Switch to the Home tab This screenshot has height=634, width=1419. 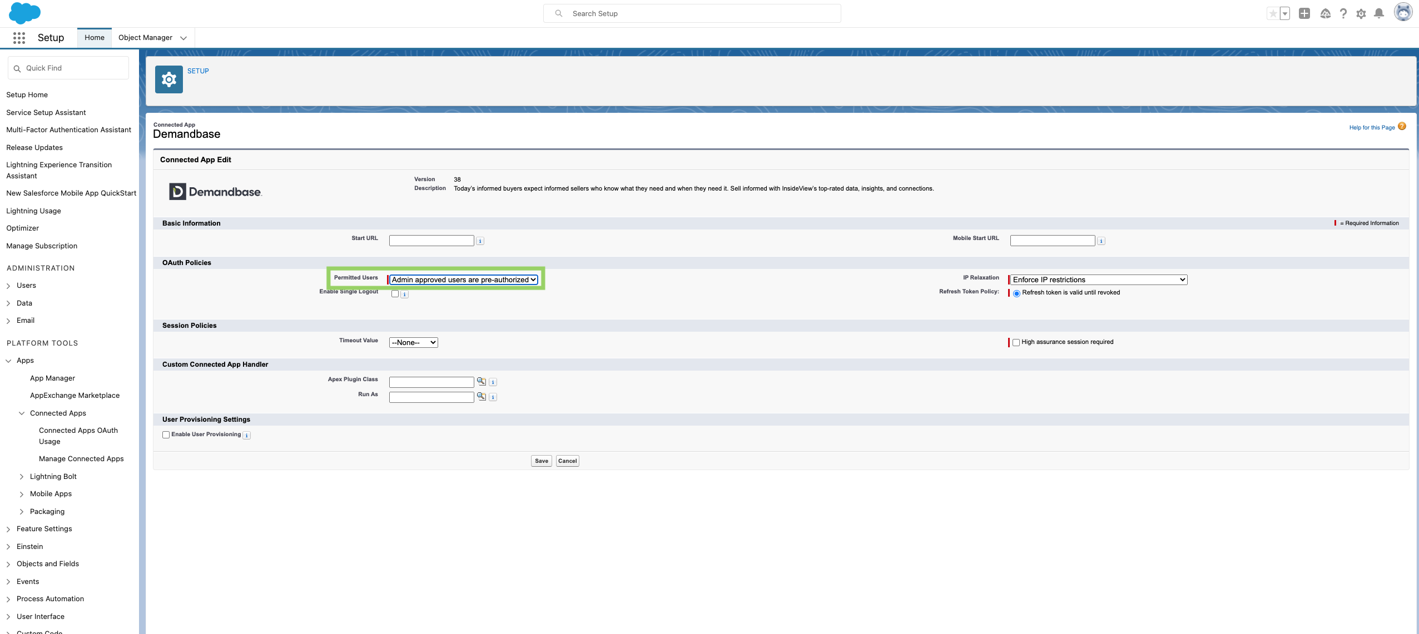(95, 38)
